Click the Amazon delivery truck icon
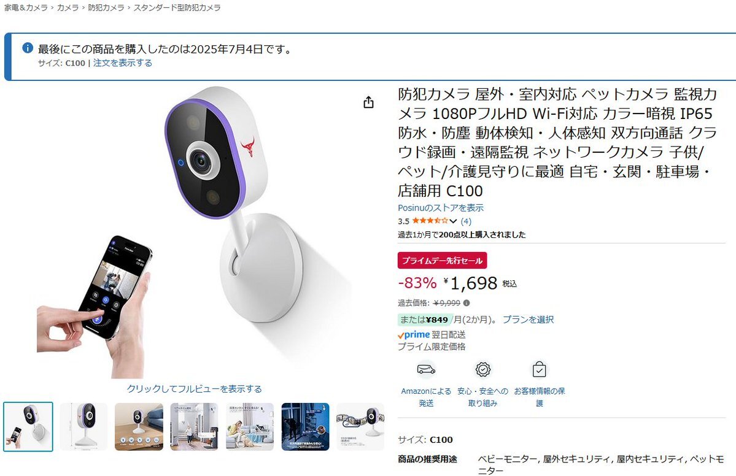 pyautogui.click(x=426, y=369)
